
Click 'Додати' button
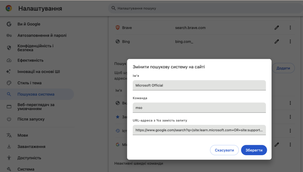[283, 68]
